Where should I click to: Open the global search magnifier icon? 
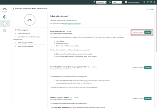point(144,2)
